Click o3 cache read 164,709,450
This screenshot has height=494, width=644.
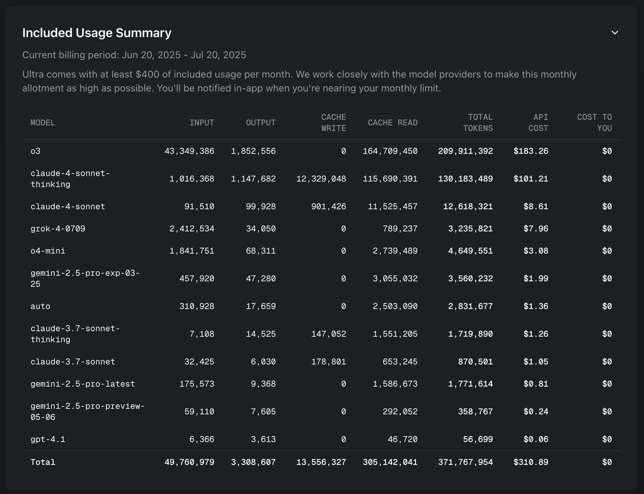tap(390, 151)
